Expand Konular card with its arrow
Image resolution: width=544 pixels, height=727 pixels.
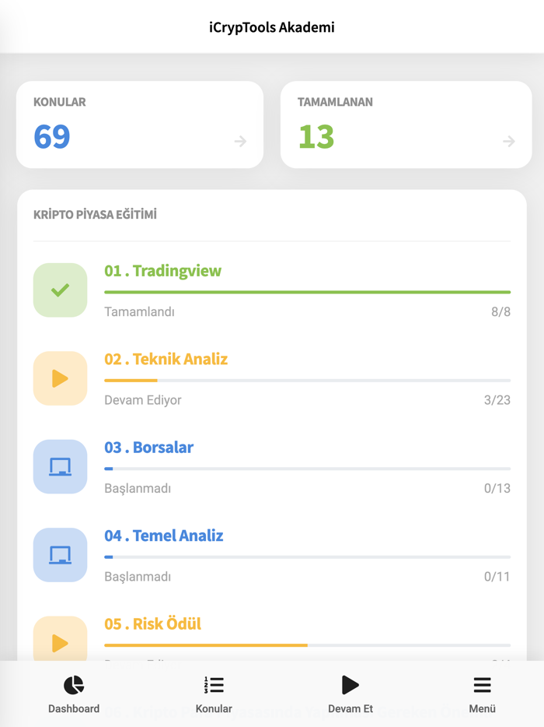[x=240, y=141]
